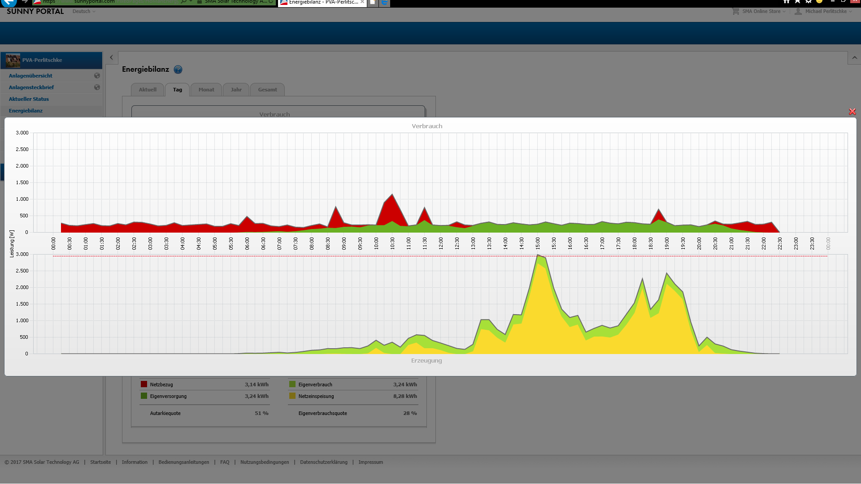Image resolution: width=861 pixels, height=484 pixels.
Task: Close the enlarged chart overlay with red X
Action: [x=852, y=112]
